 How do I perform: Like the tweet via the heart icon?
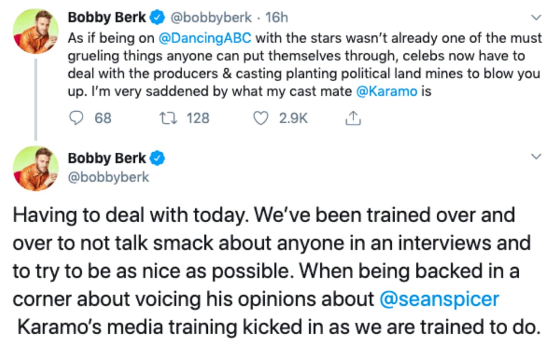261,118
